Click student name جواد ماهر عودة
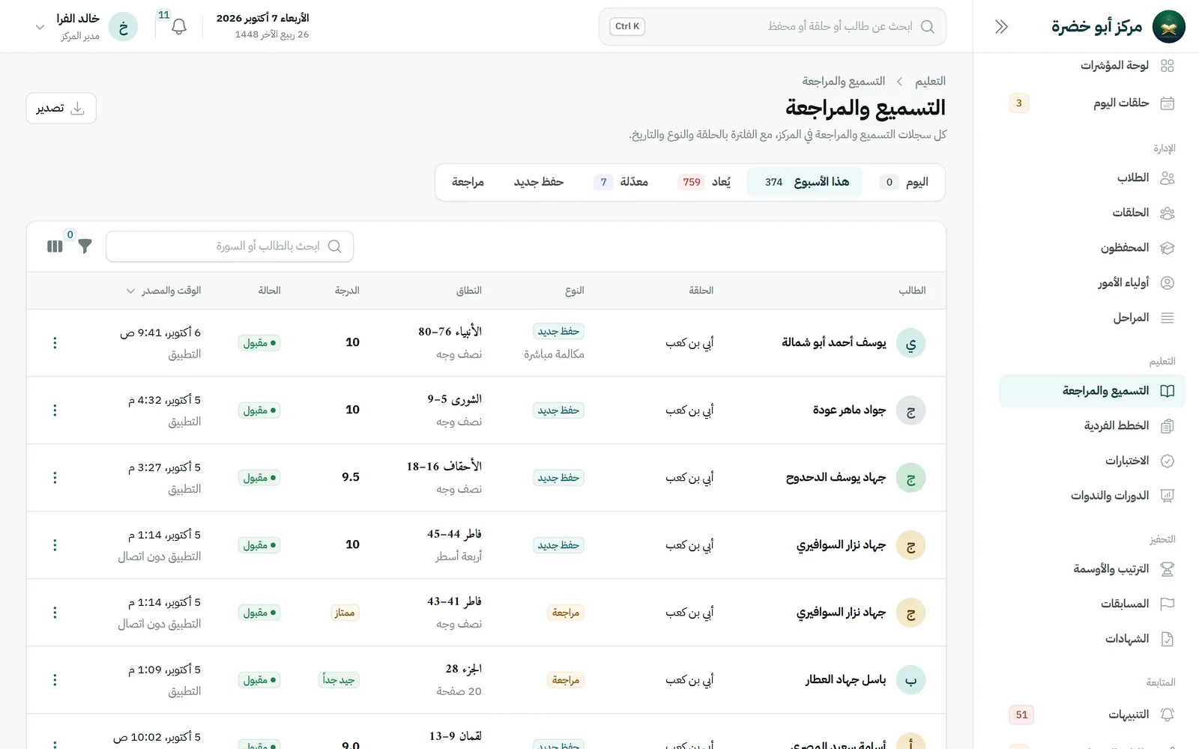 849,410
